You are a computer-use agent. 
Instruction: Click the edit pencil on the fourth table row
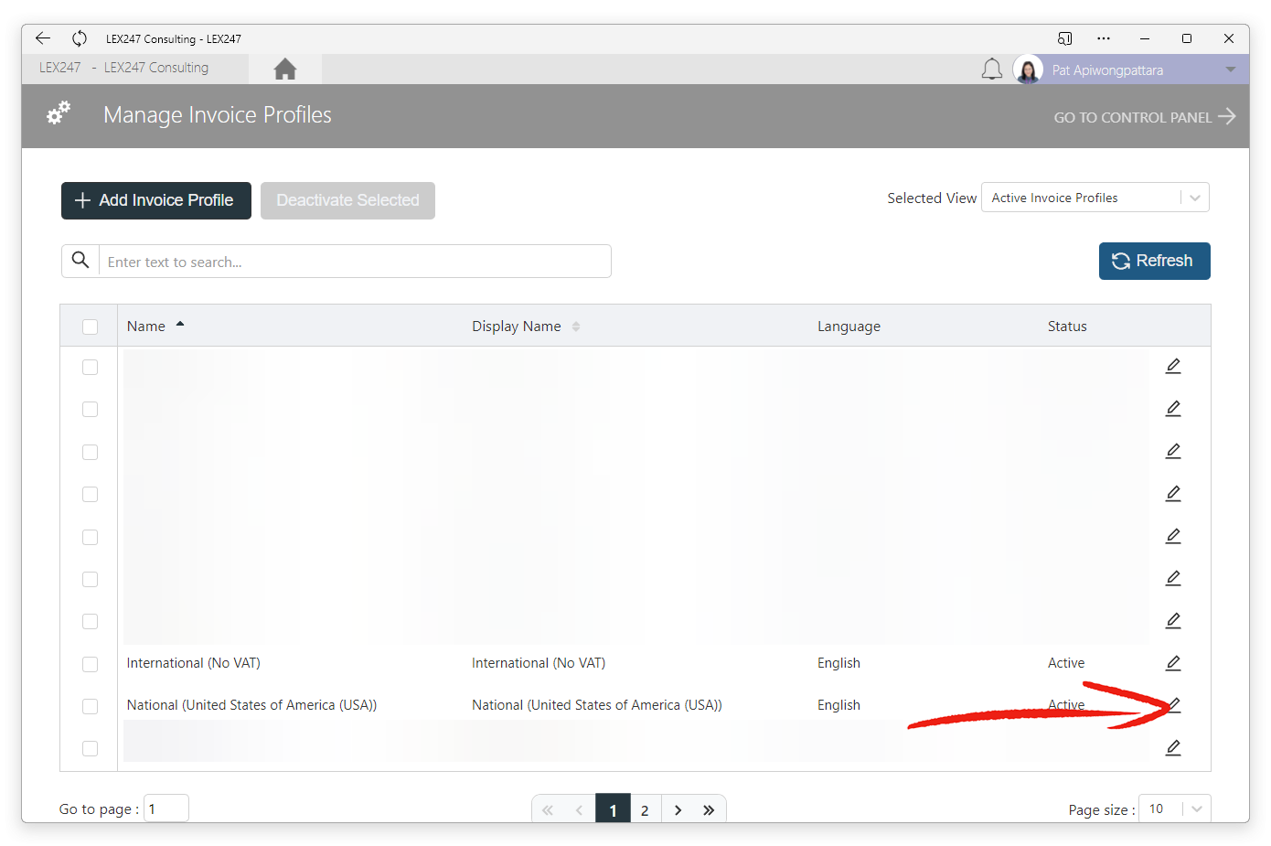click(1173, 494)
